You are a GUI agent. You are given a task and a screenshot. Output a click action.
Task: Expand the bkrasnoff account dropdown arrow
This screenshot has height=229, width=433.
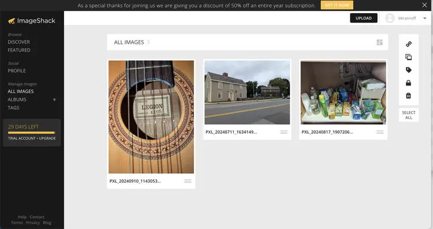(425, 18)
